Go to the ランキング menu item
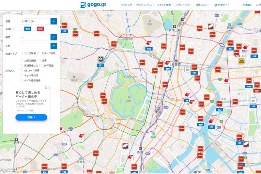The width and height of the screenshot is (261, 174). pos(126,5)
